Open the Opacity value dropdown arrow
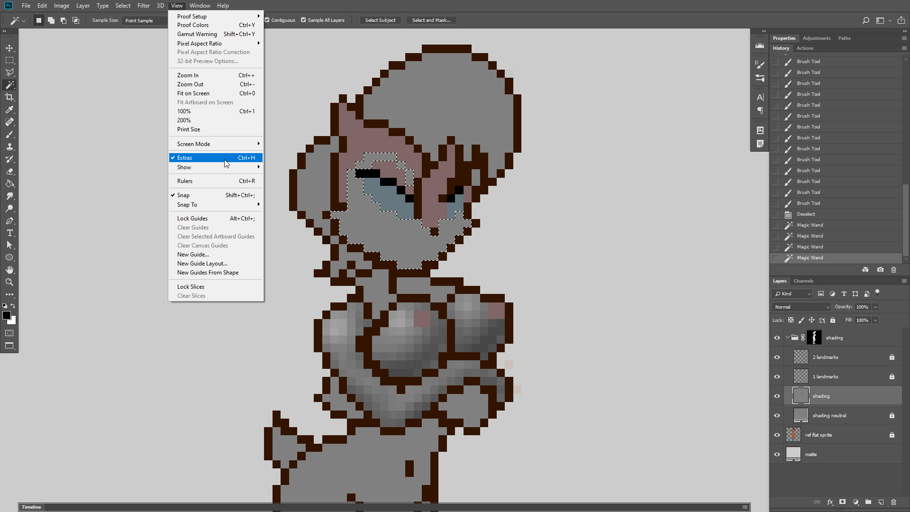This screenshot has width=910, height=512. click(x=875, y=307)
